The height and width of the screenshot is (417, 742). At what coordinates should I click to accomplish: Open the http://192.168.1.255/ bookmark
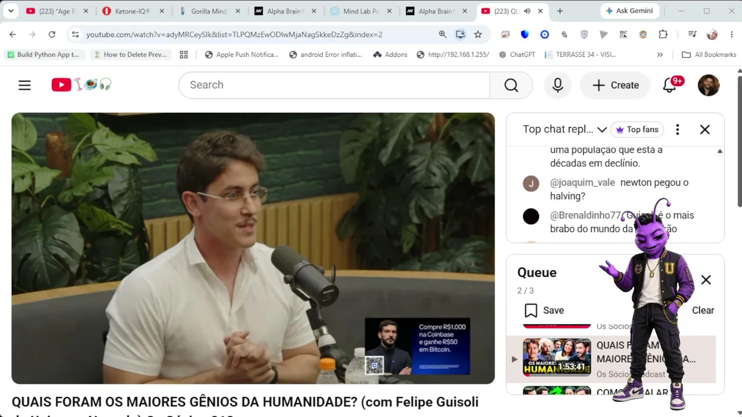453,54
